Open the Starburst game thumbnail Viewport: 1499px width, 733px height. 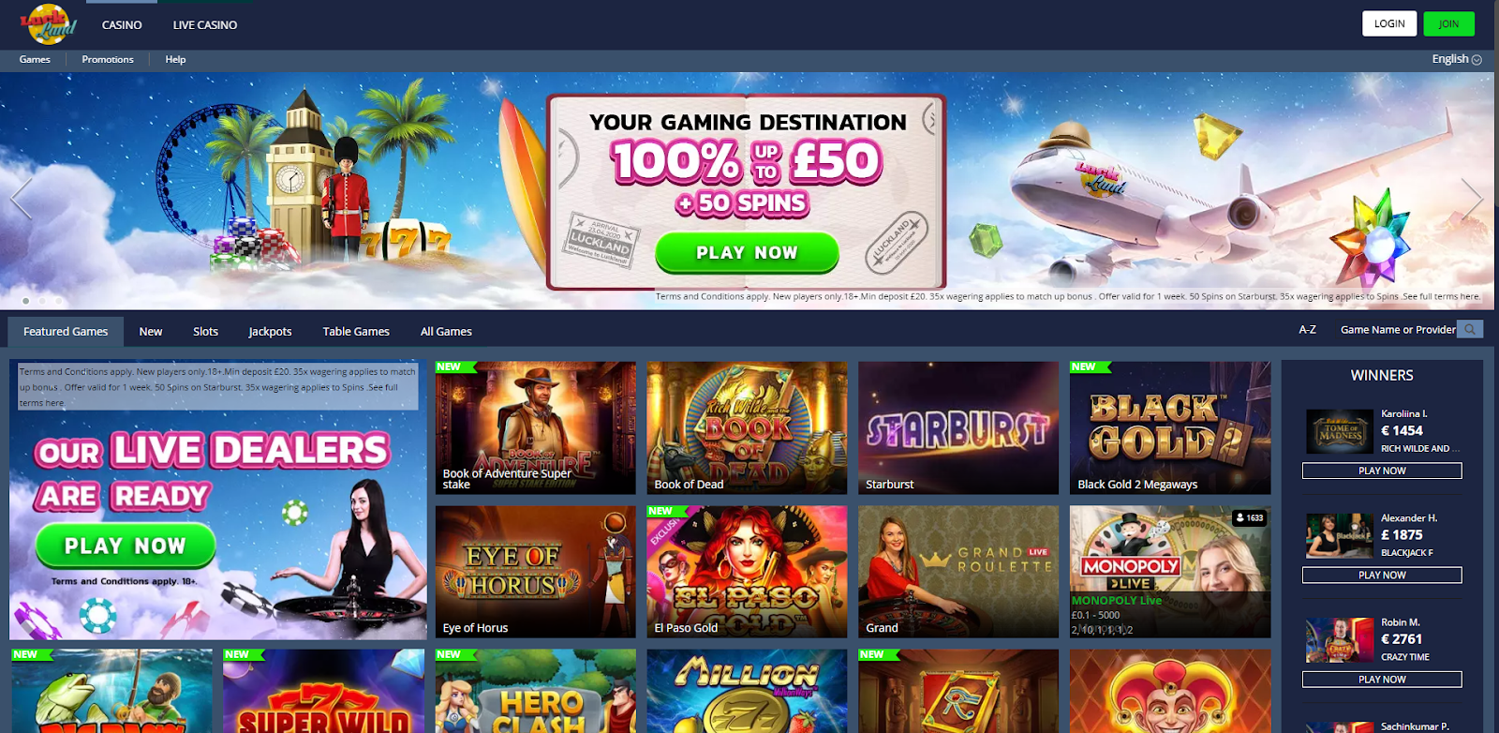958,427
